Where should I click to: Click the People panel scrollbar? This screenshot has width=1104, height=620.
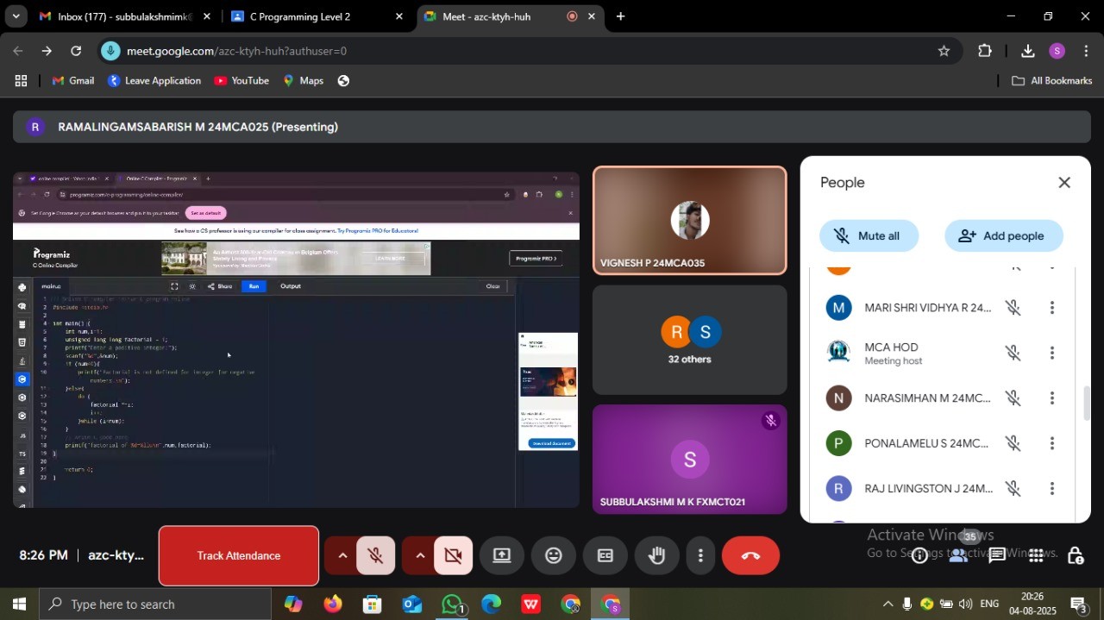coord(1086,403)
